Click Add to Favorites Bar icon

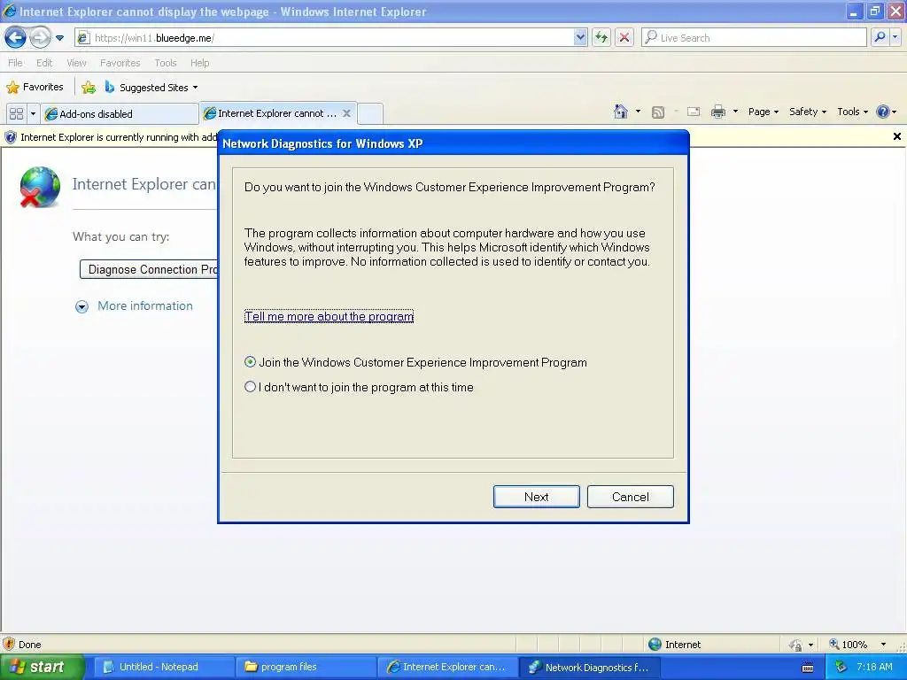[x=89, y=88]
